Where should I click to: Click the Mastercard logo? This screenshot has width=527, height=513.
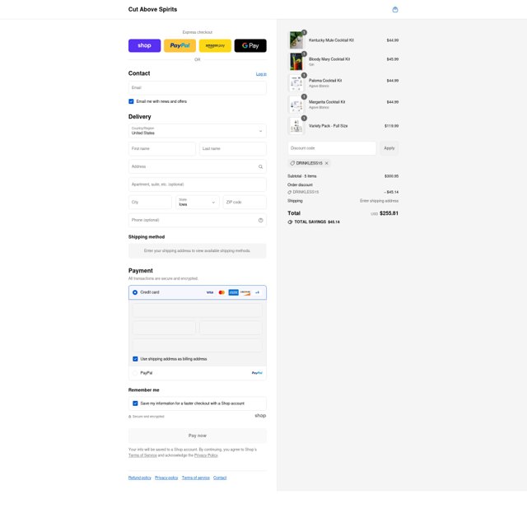(222, 292)
